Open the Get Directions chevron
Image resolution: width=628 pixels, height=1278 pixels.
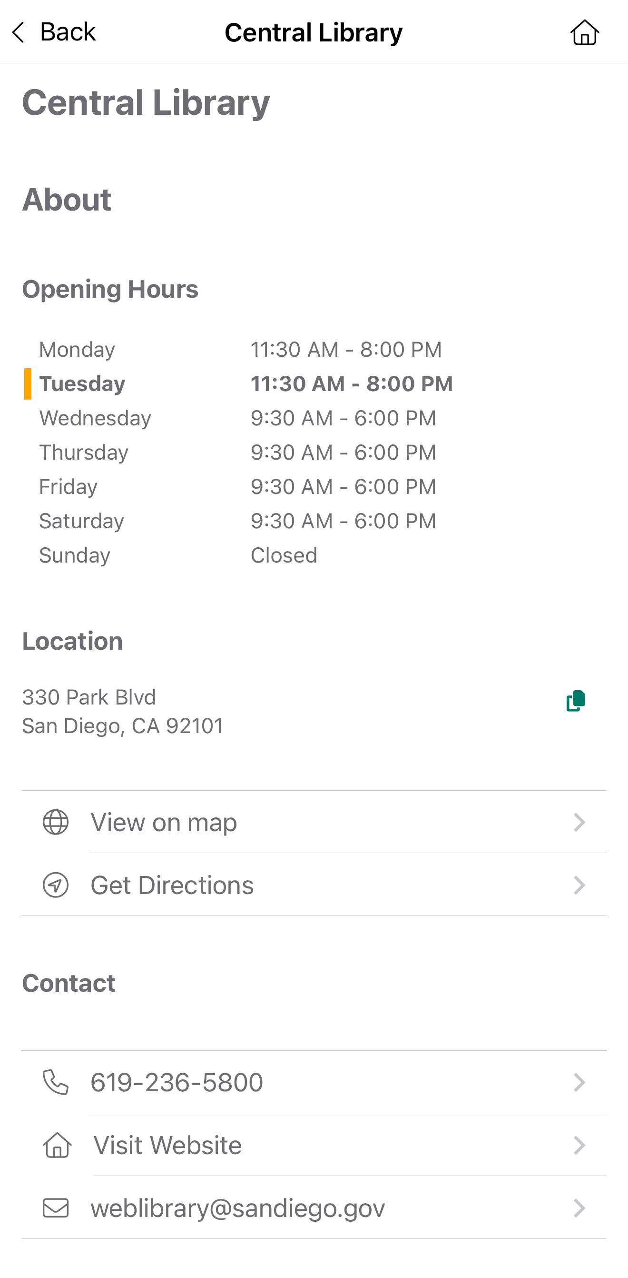[x=579, y=885]
